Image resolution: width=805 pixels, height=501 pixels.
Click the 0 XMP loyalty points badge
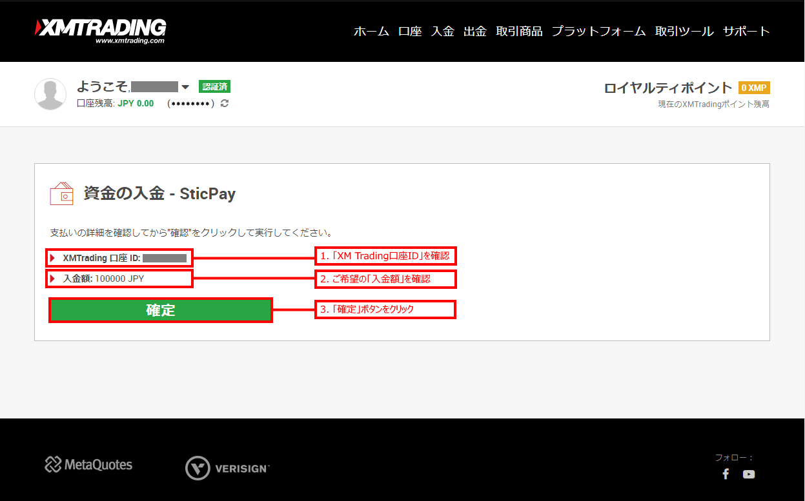(754, 88)
